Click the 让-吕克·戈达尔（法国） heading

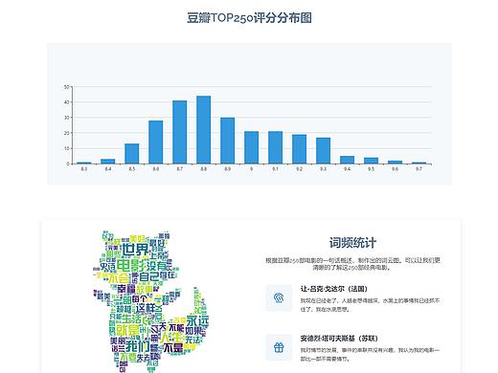tap(334, 289)
